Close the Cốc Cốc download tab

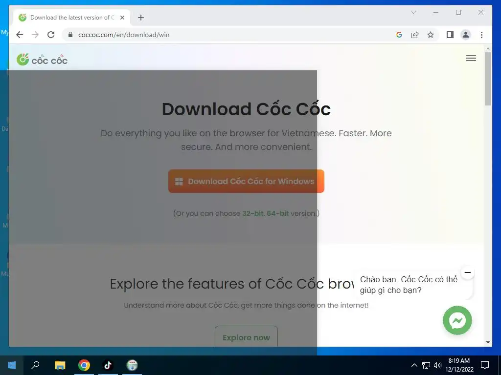(122, 18)
